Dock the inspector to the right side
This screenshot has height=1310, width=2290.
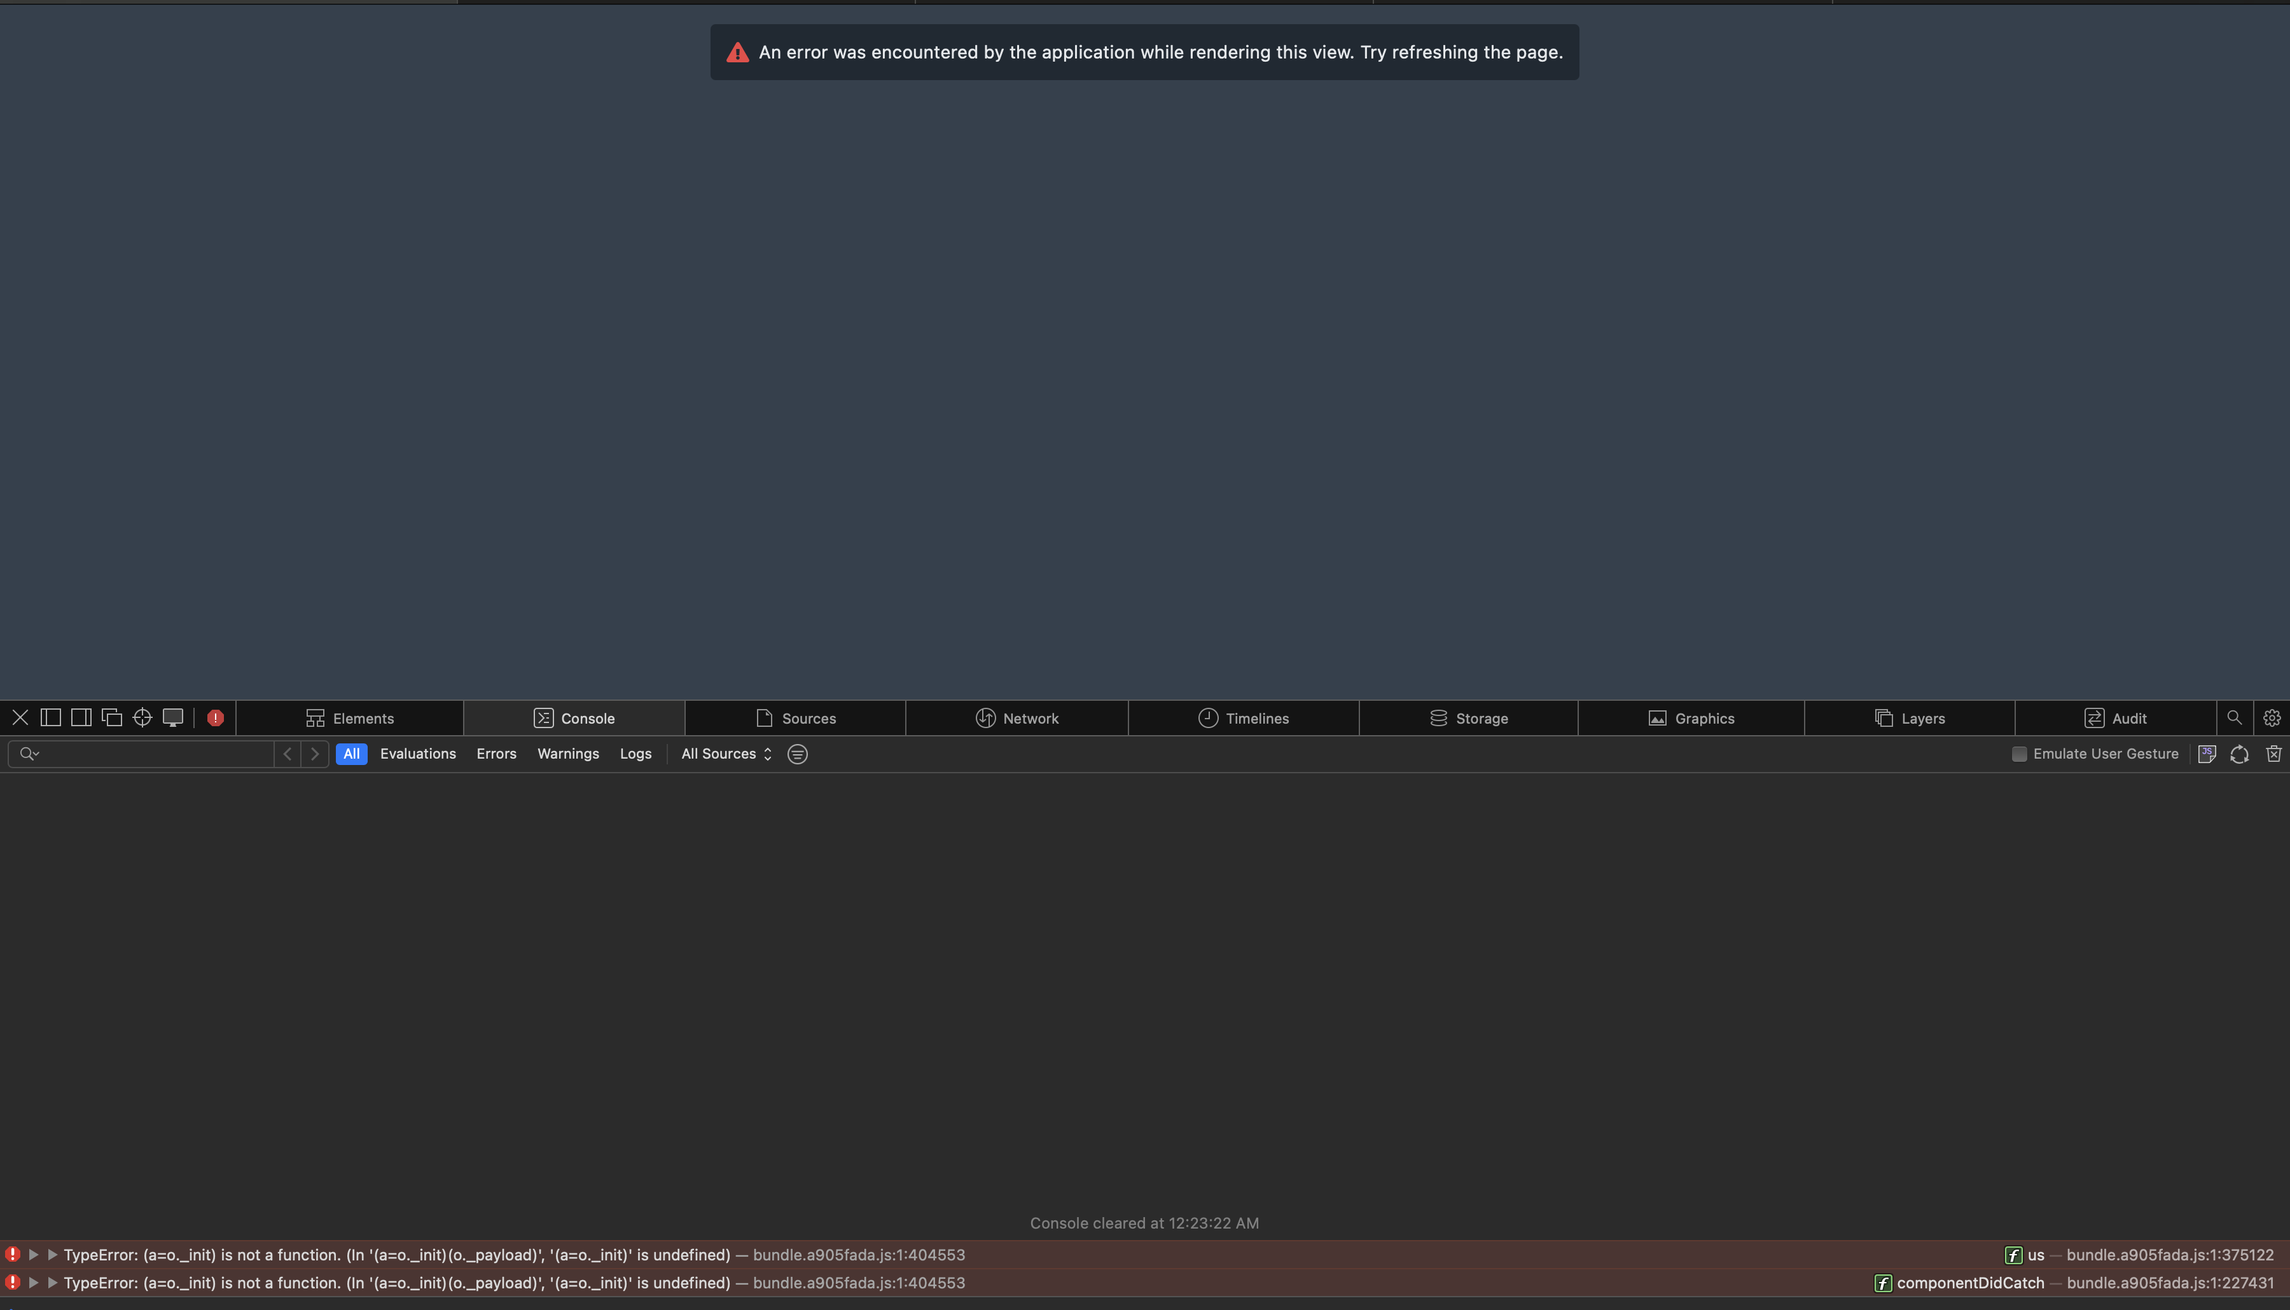pos(81,717)
